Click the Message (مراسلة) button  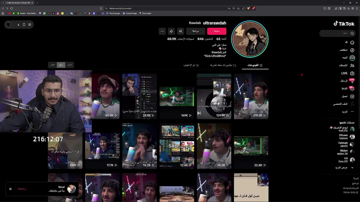pos(195,31)
